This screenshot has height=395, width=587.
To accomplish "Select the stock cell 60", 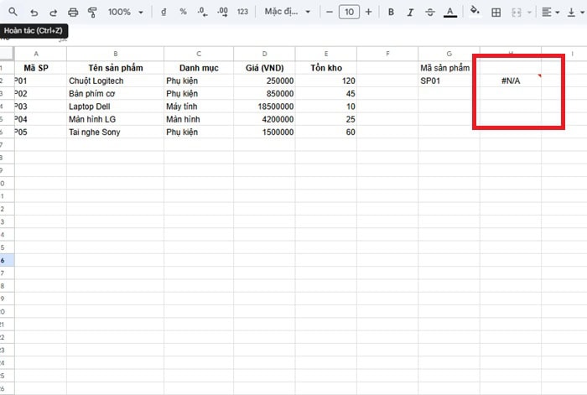I will point(326,132).
